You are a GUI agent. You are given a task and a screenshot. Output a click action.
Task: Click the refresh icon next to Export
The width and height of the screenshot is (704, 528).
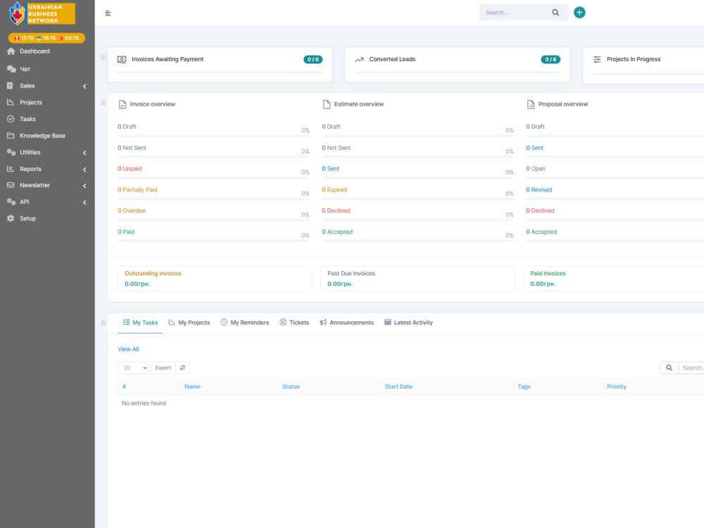[x=182, y=367]
